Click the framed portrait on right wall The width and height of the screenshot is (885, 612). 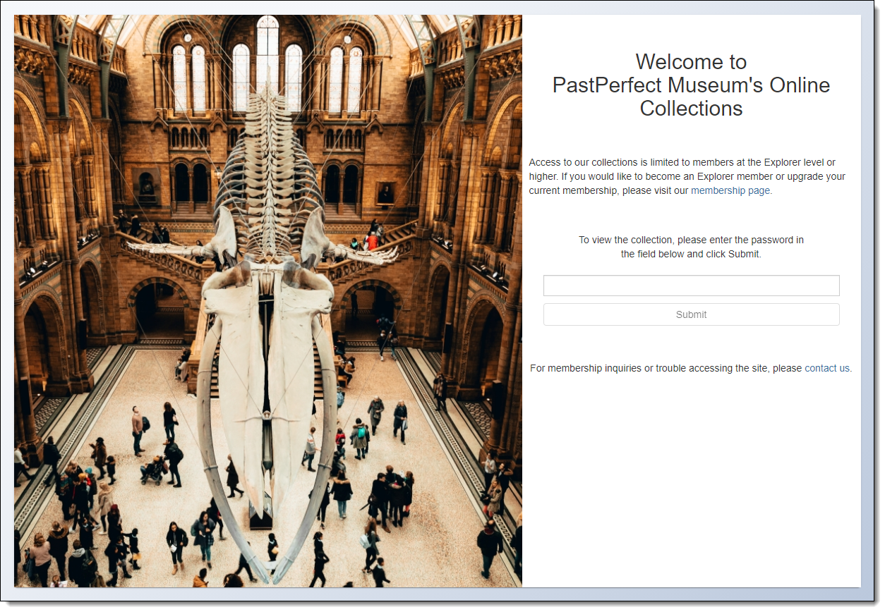pyautogui.click(x=385, y=192)
